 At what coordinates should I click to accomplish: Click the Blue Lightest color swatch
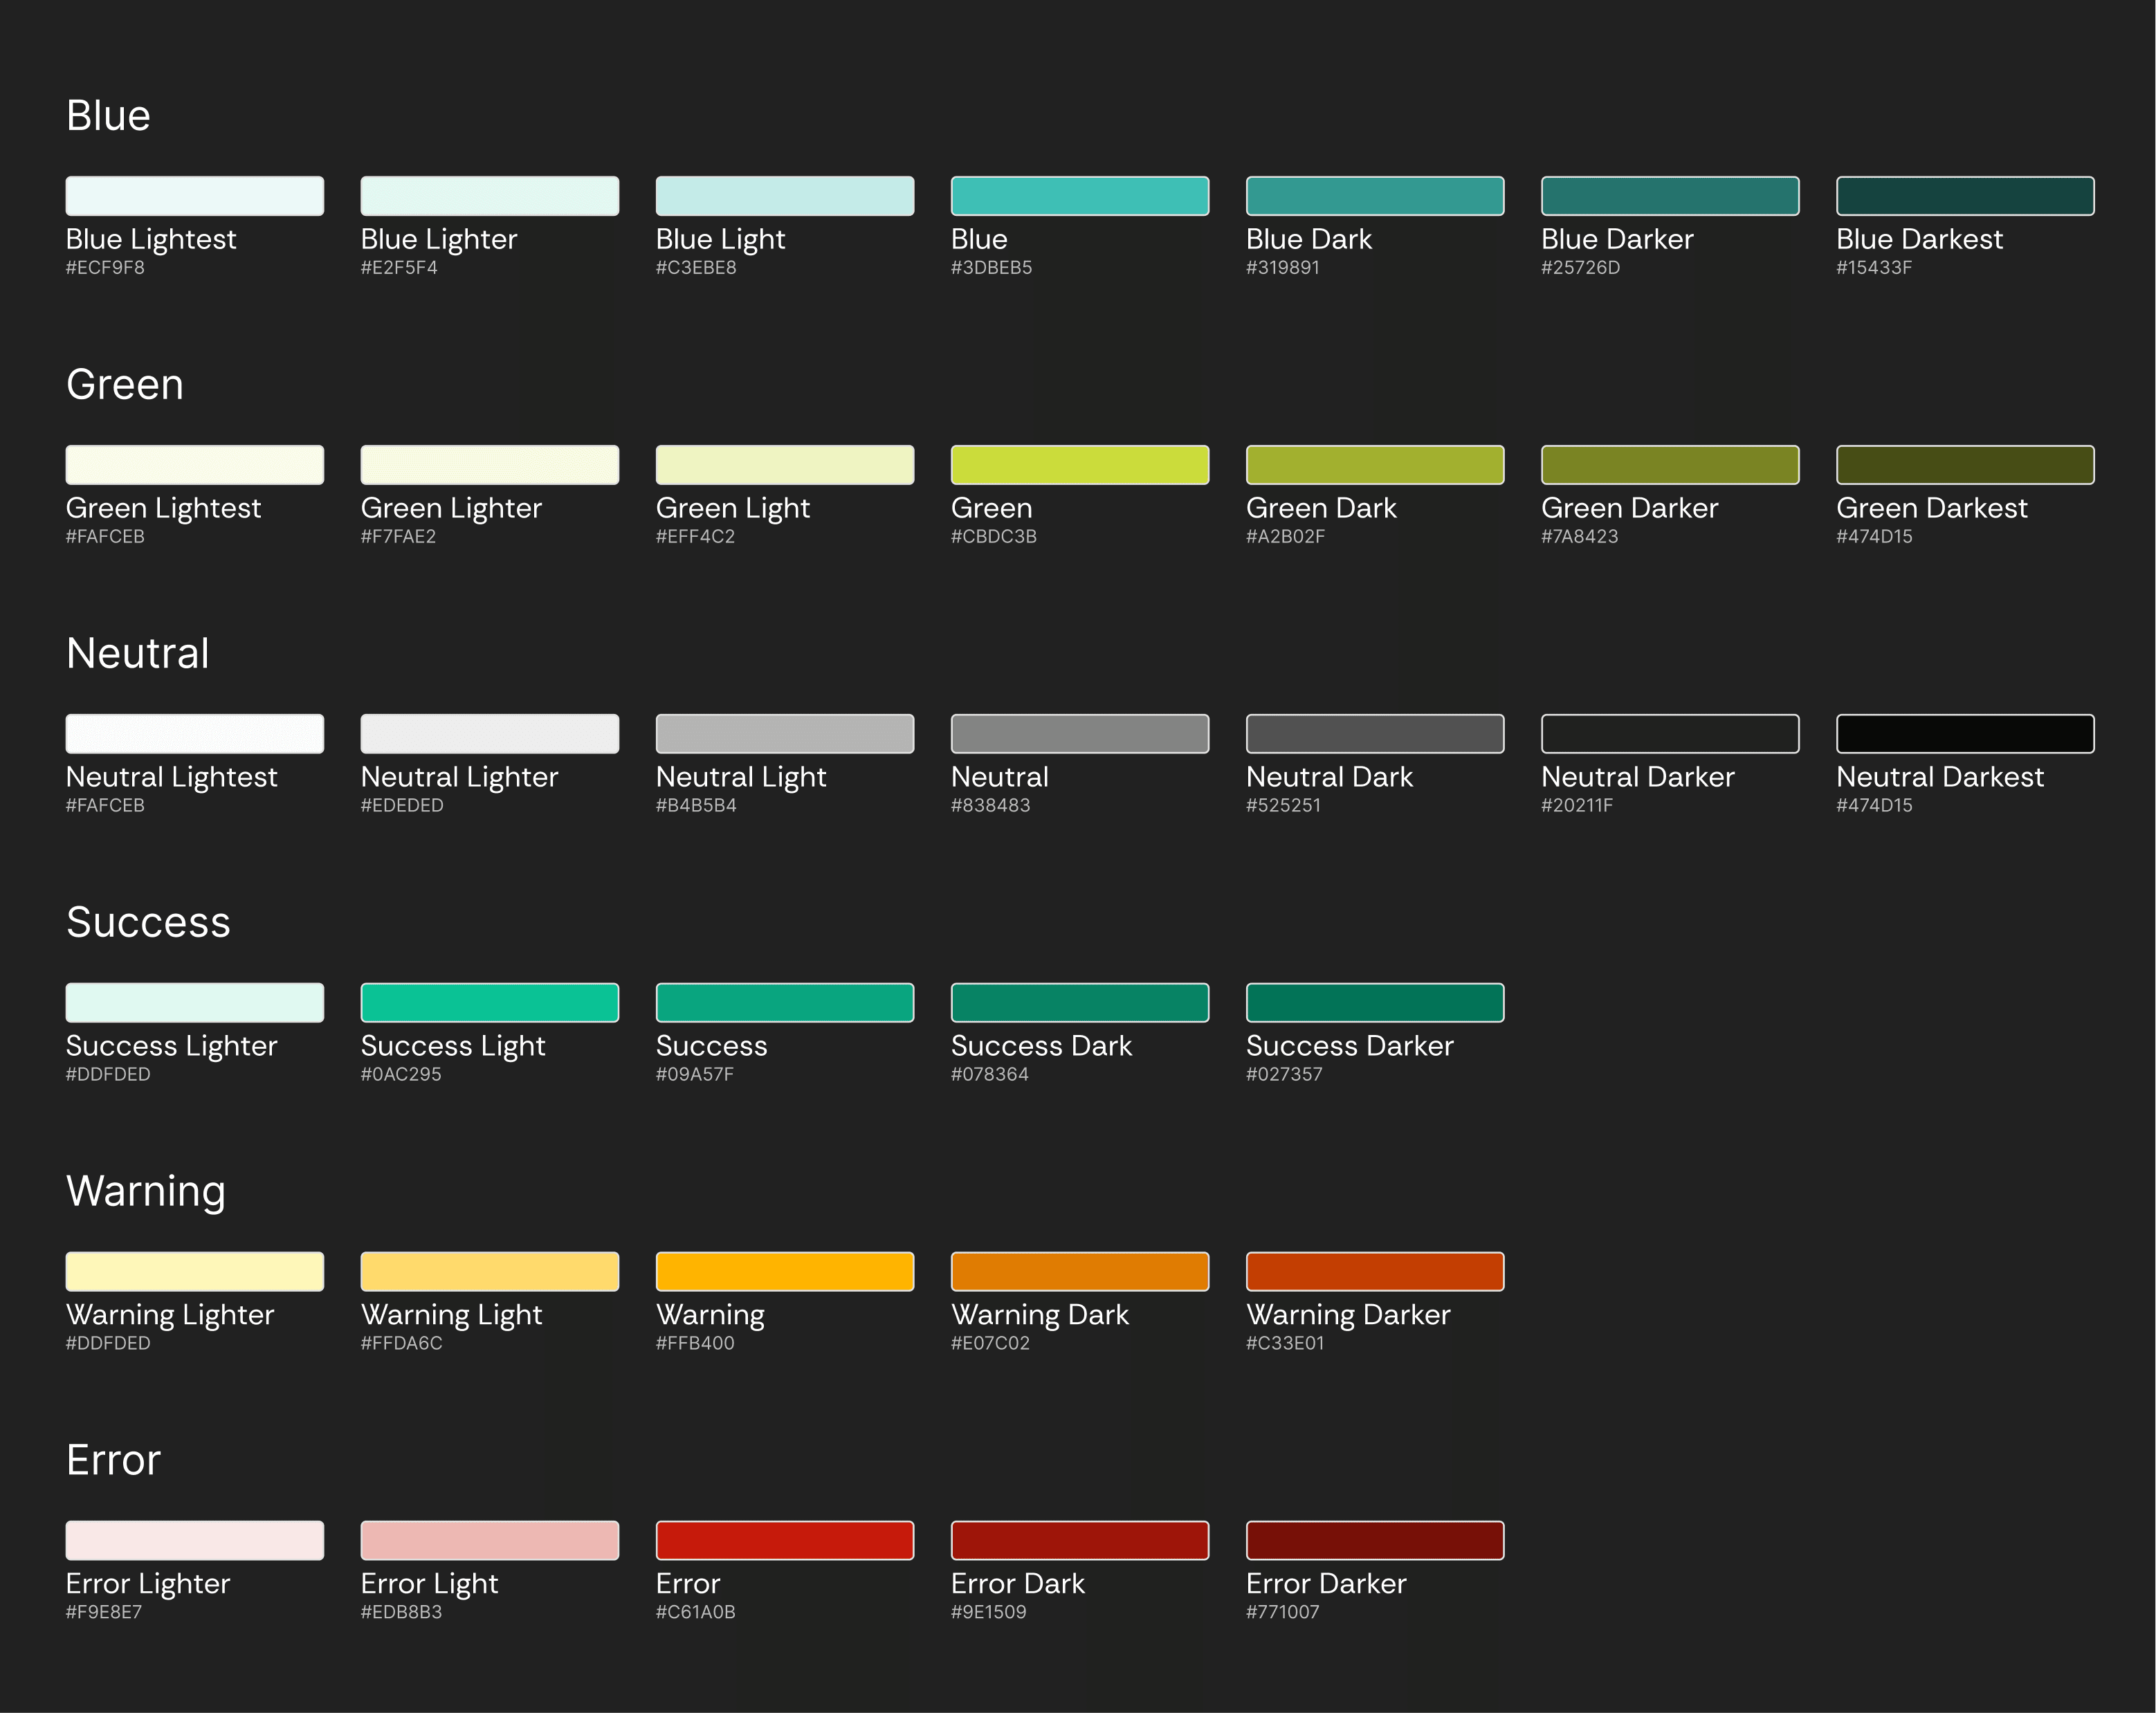[194, 196]
